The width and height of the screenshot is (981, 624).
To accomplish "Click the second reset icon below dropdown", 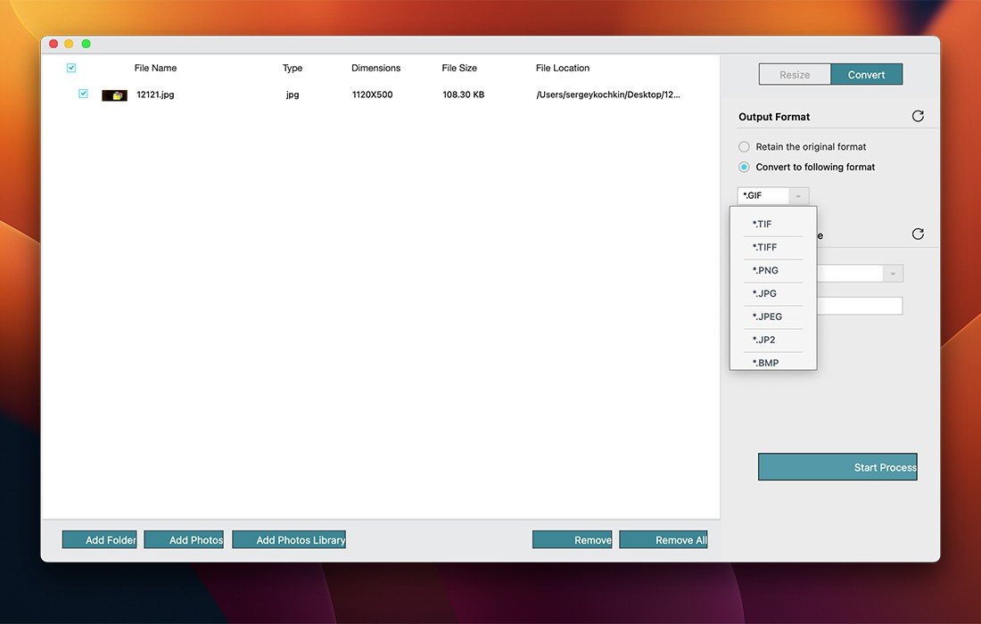I will pyautogui.click(x=918, y=234).
